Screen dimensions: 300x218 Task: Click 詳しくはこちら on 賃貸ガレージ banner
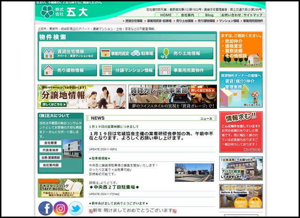[203, 90]
